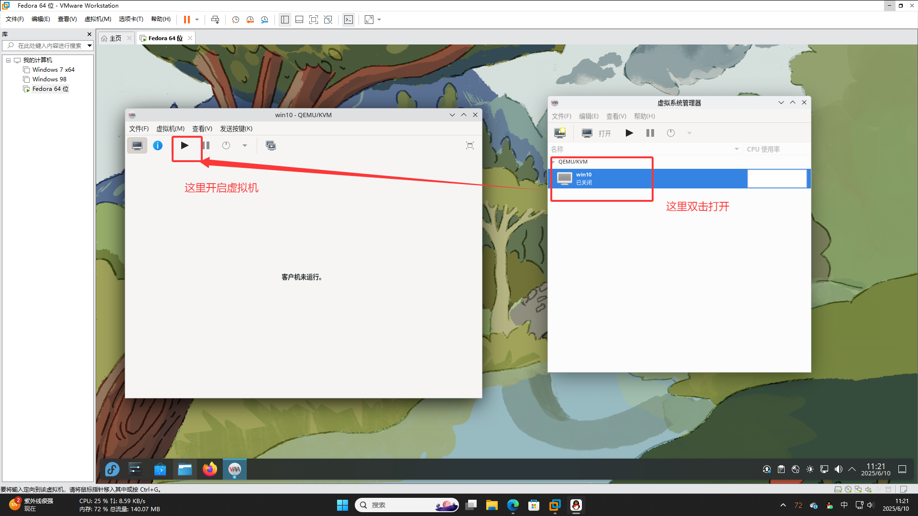Close the Fedora 64 位 tab
Viewport: 918px width, 516px height.
[190, 38]
